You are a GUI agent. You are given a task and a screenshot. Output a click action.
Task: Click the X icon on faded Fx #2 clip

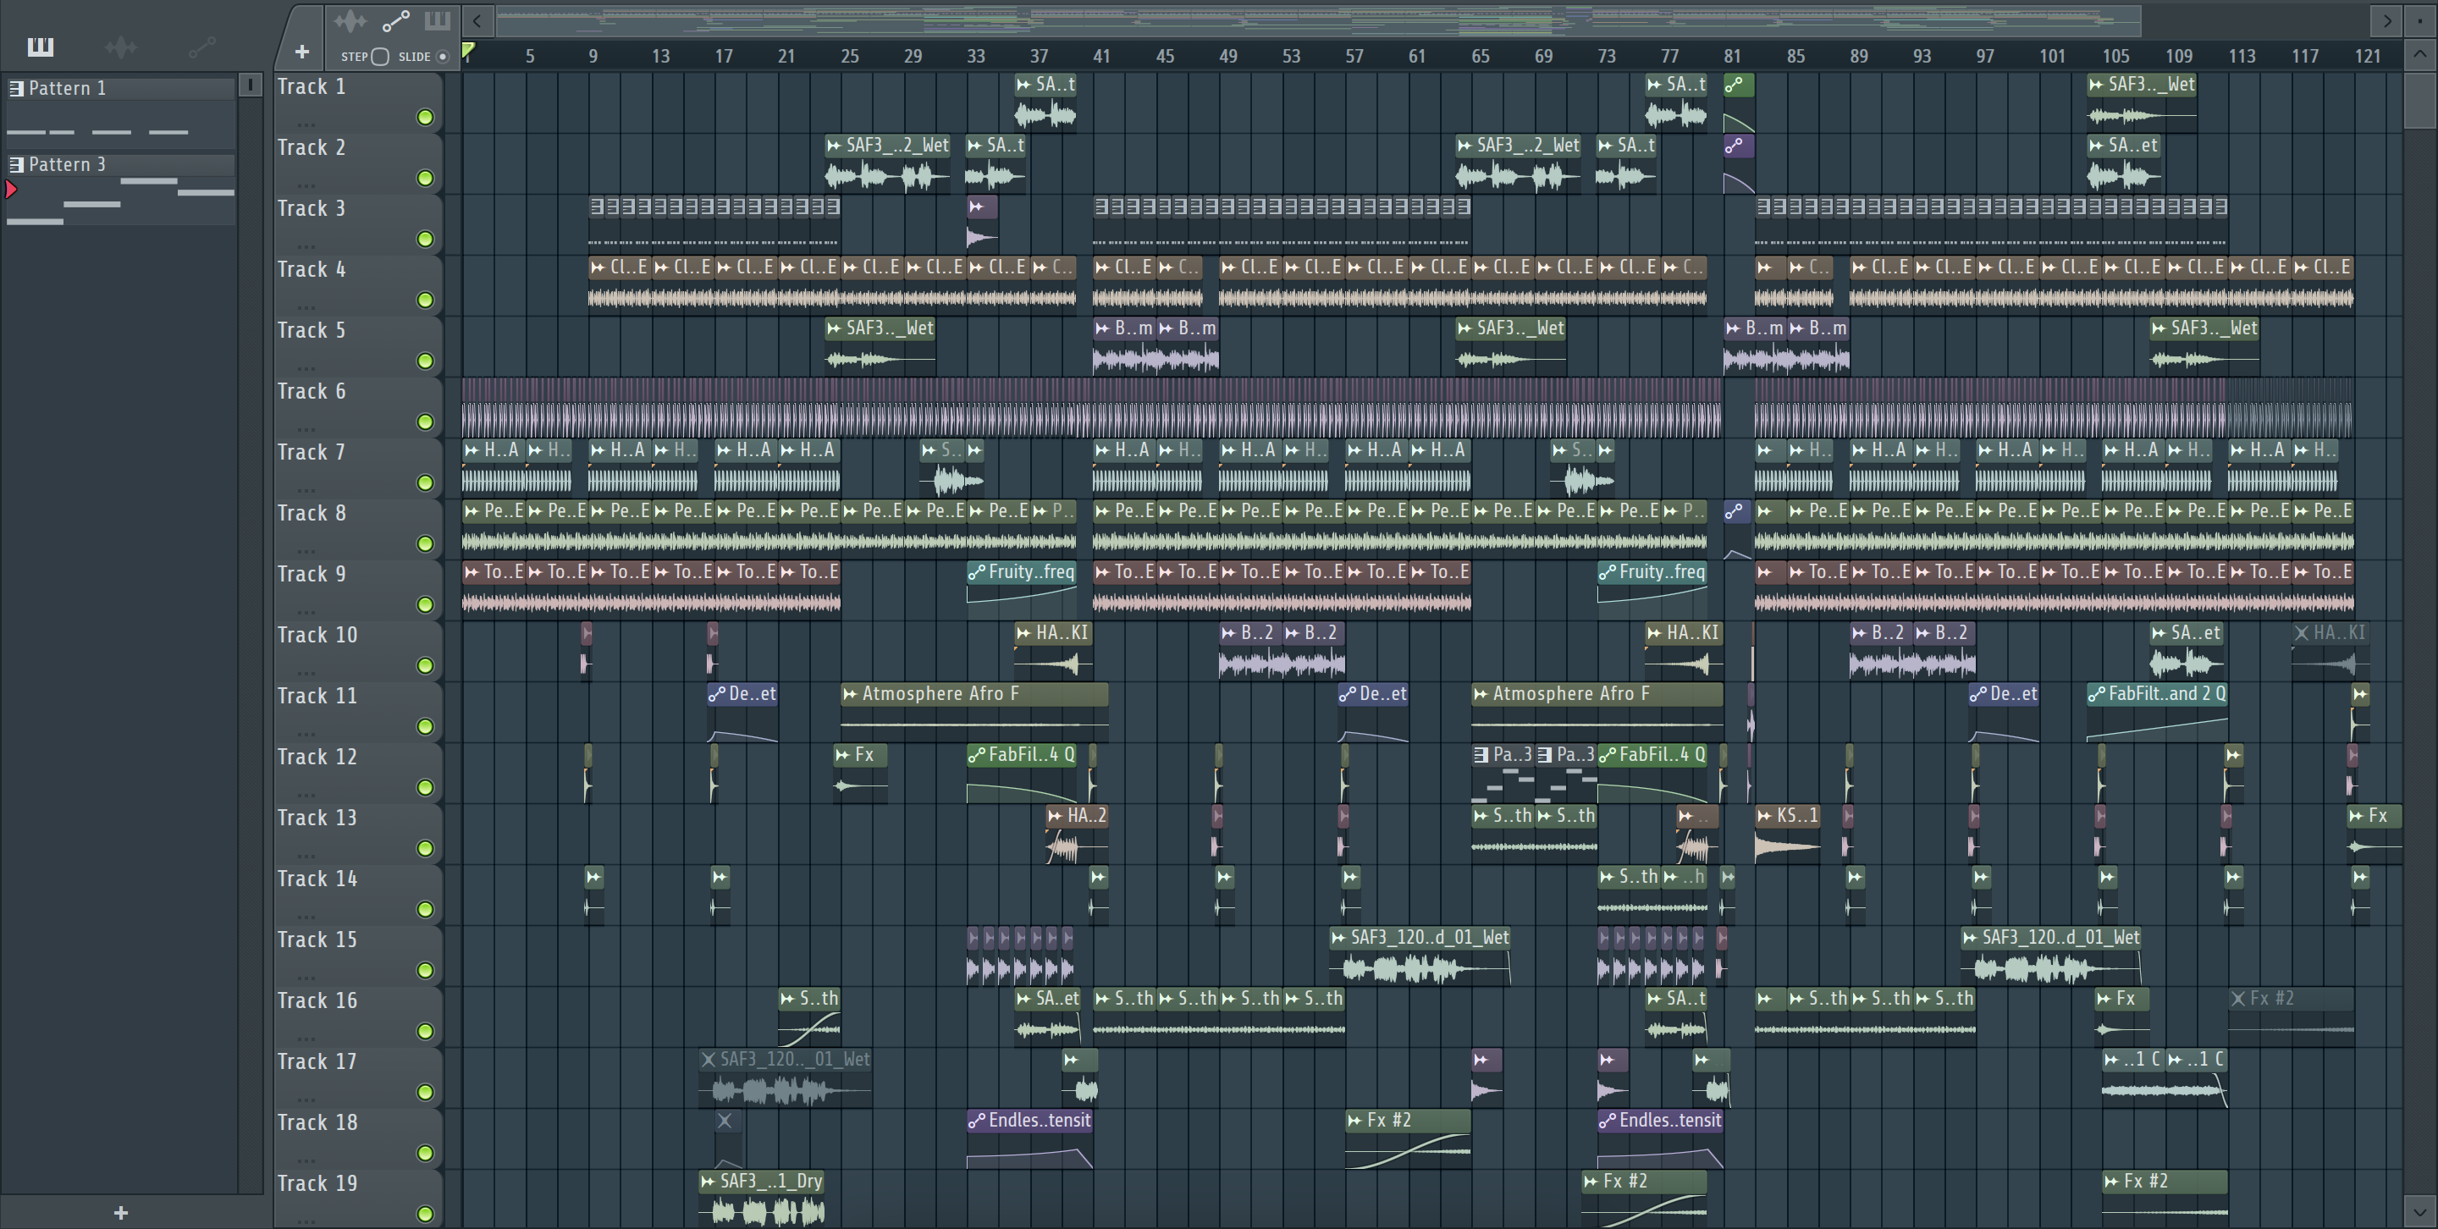[2237, 998]
